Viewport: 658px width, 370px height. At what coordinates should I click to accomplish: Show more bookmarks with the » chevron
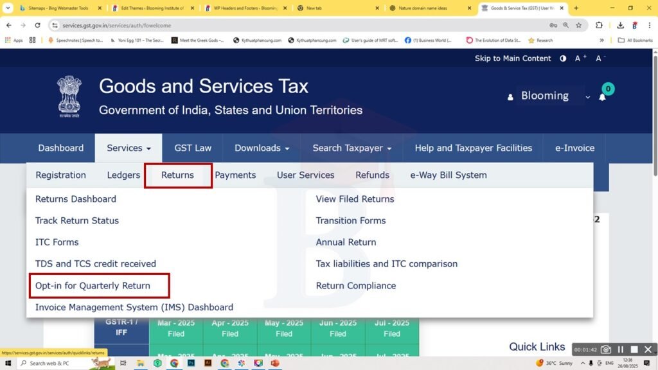coord(601,40)
